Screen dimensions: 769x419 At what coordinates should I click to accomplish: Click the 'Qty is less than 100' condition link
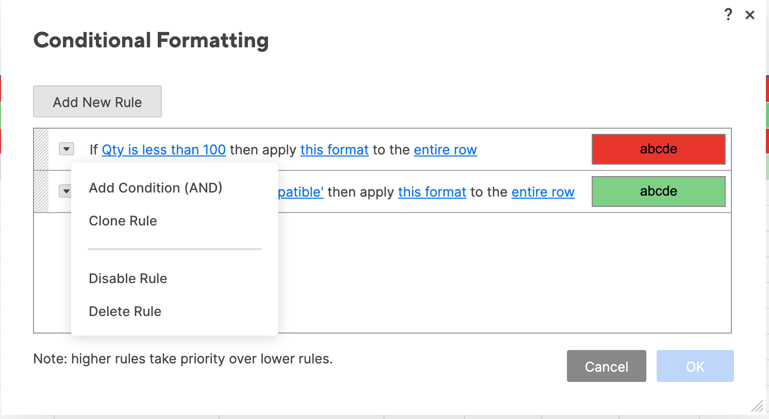click(x=164, y=150)
